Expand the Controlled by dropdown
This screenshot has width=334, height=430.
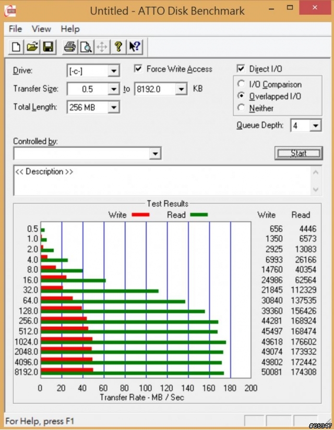click(x=155, y=154)
